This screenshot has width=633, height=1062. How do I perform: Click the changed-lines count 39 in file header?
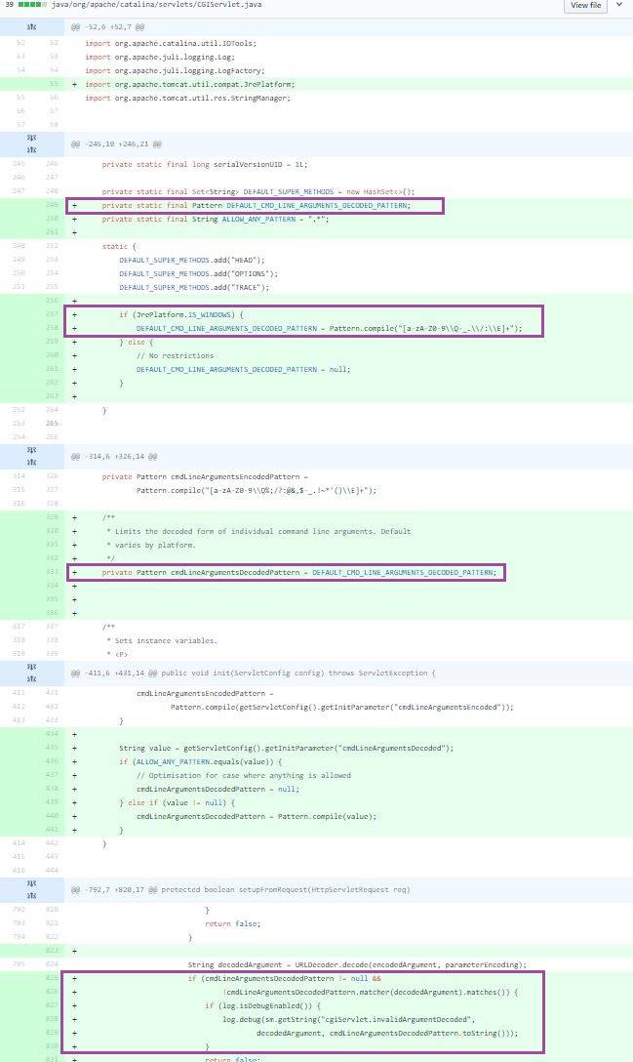9,5
